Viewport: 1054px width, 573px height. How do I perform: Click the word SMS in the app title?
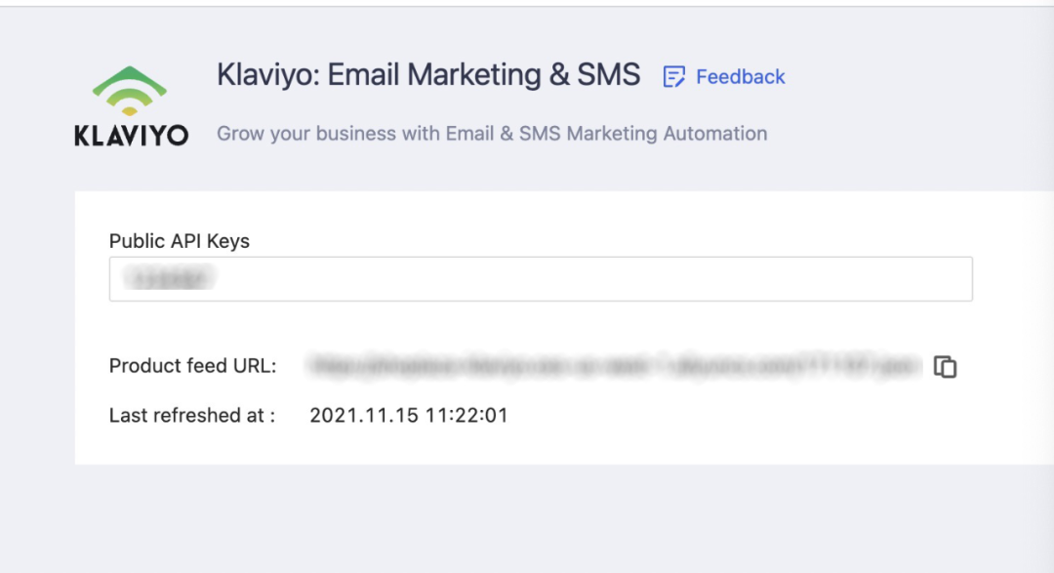609,75
